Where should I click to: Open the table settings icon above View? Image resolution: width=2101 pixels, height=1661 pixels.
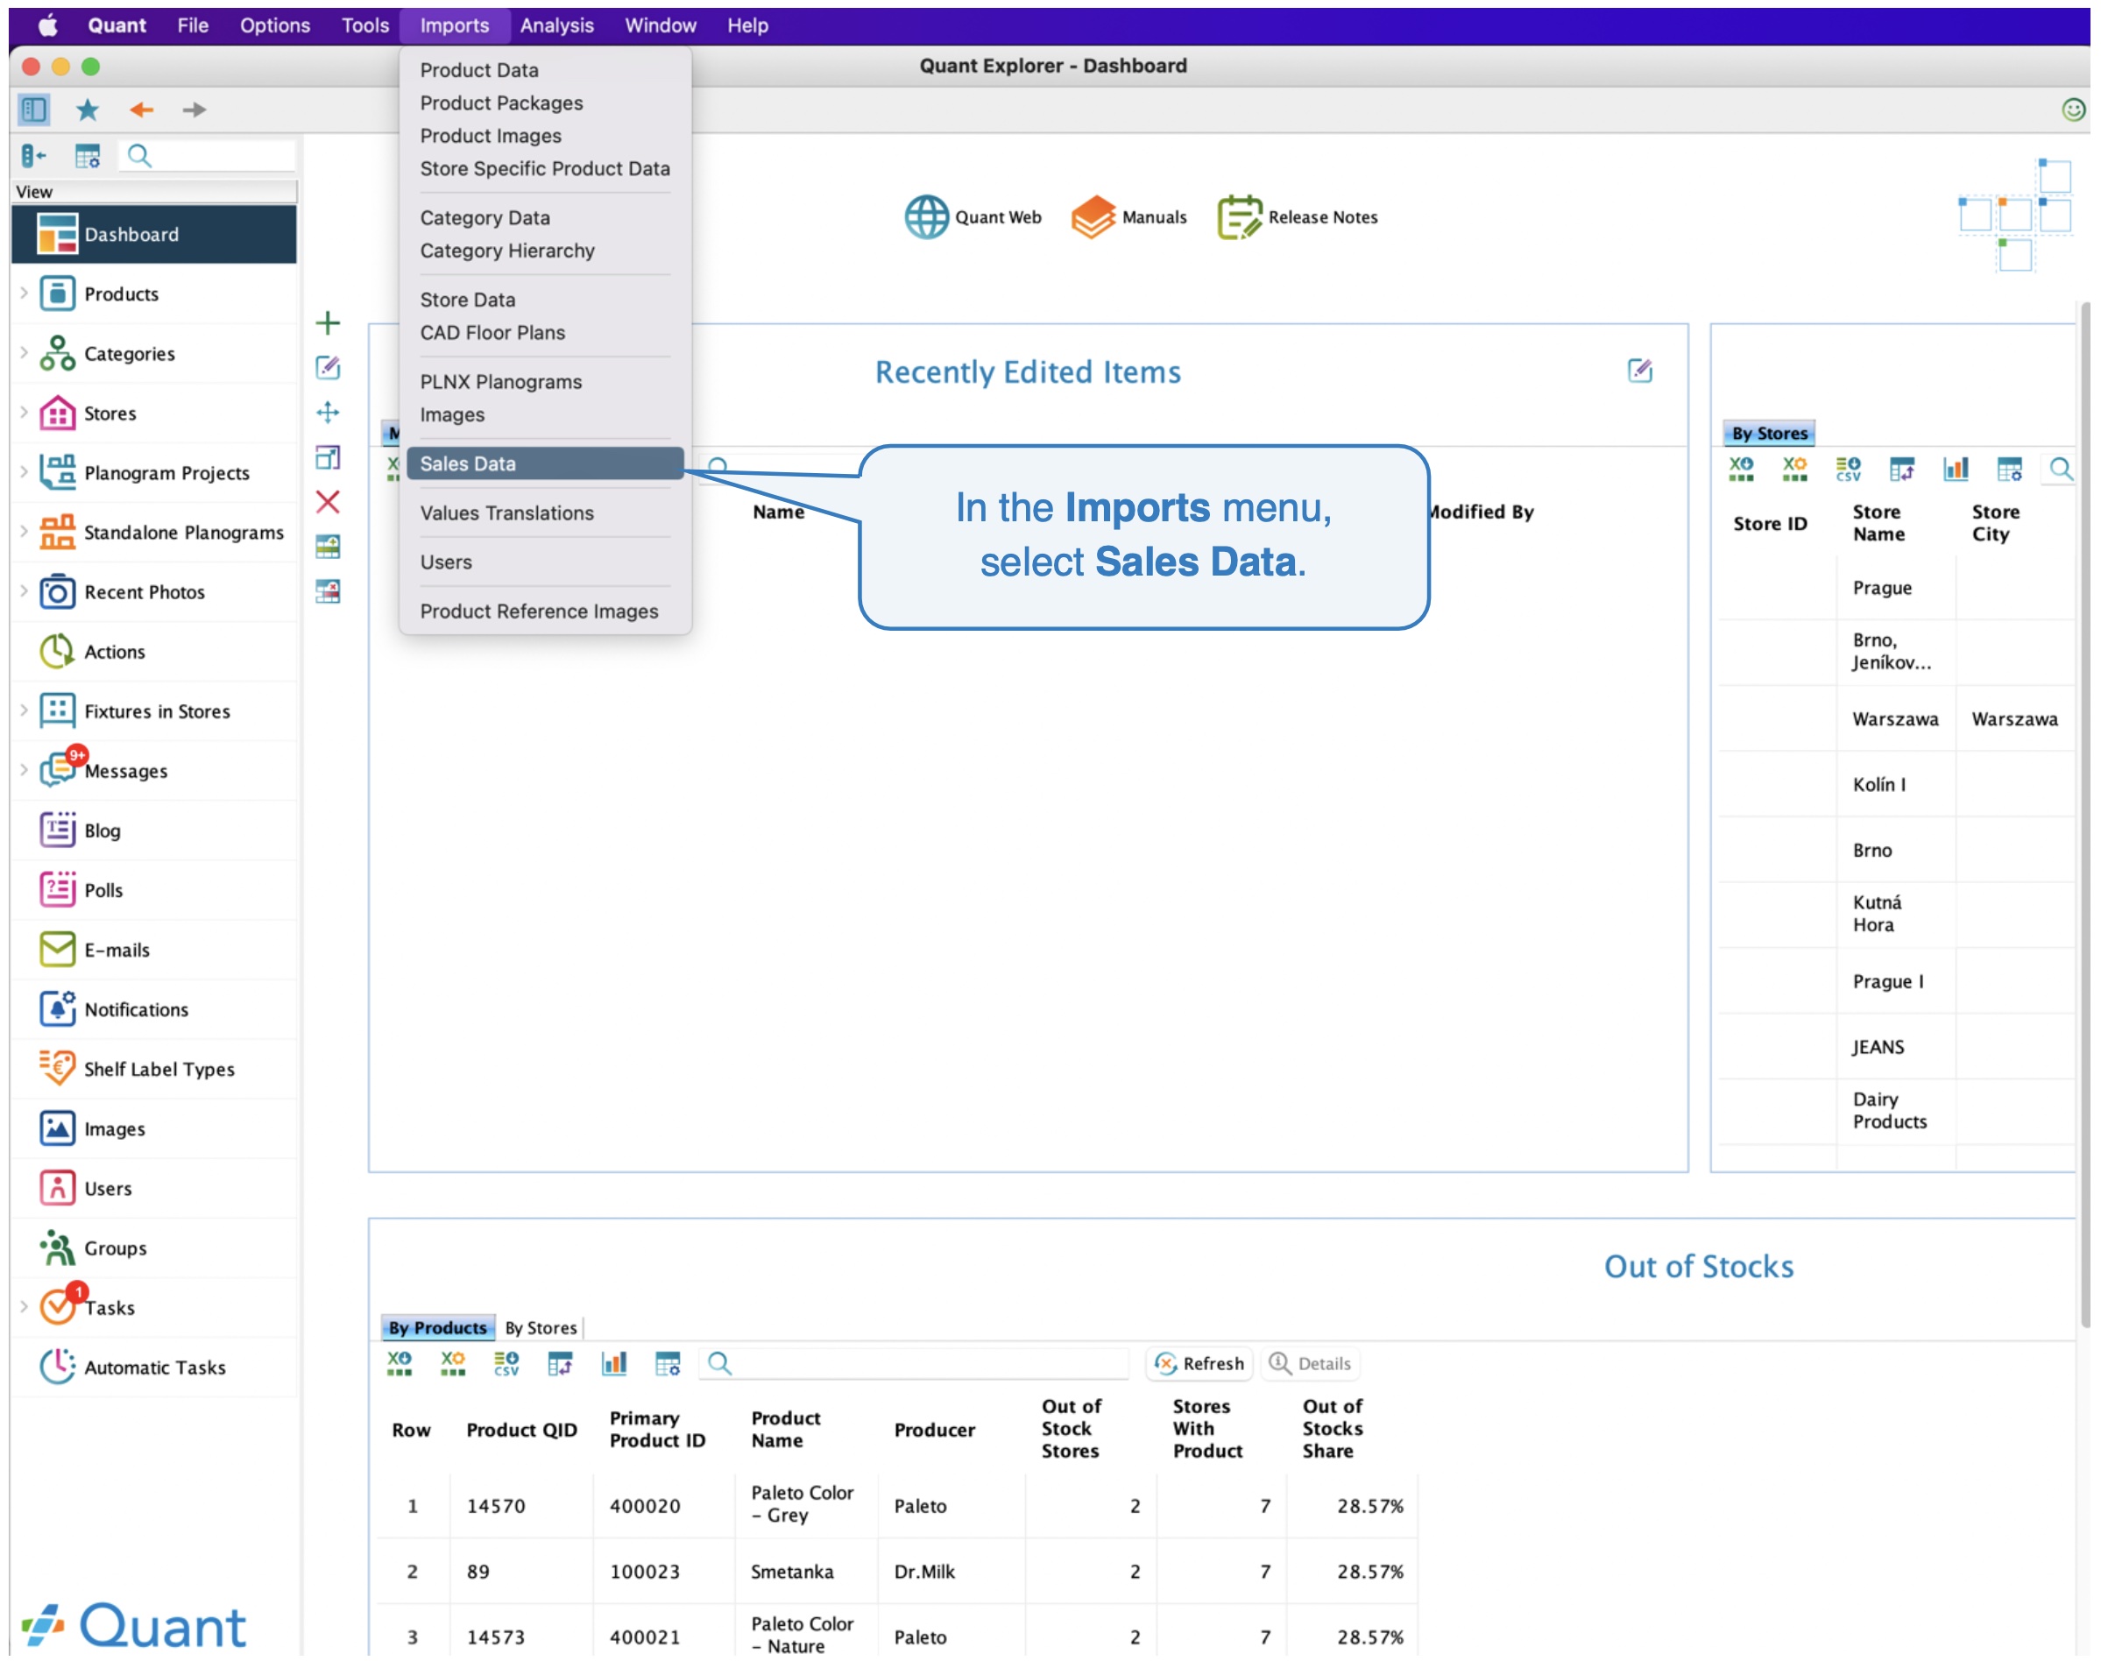(88, 156)
